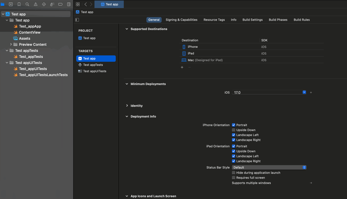The image size is (347, 199).
Task: Go back with the left chevron
Action: pyautogui.click(x=86, y=4)
